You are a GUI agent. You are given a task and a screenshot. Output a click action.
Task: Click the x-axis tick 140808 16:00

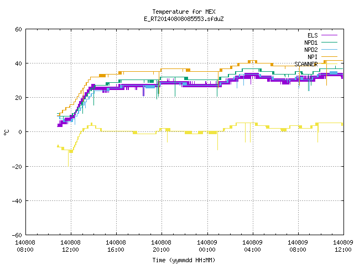point(116,246)
